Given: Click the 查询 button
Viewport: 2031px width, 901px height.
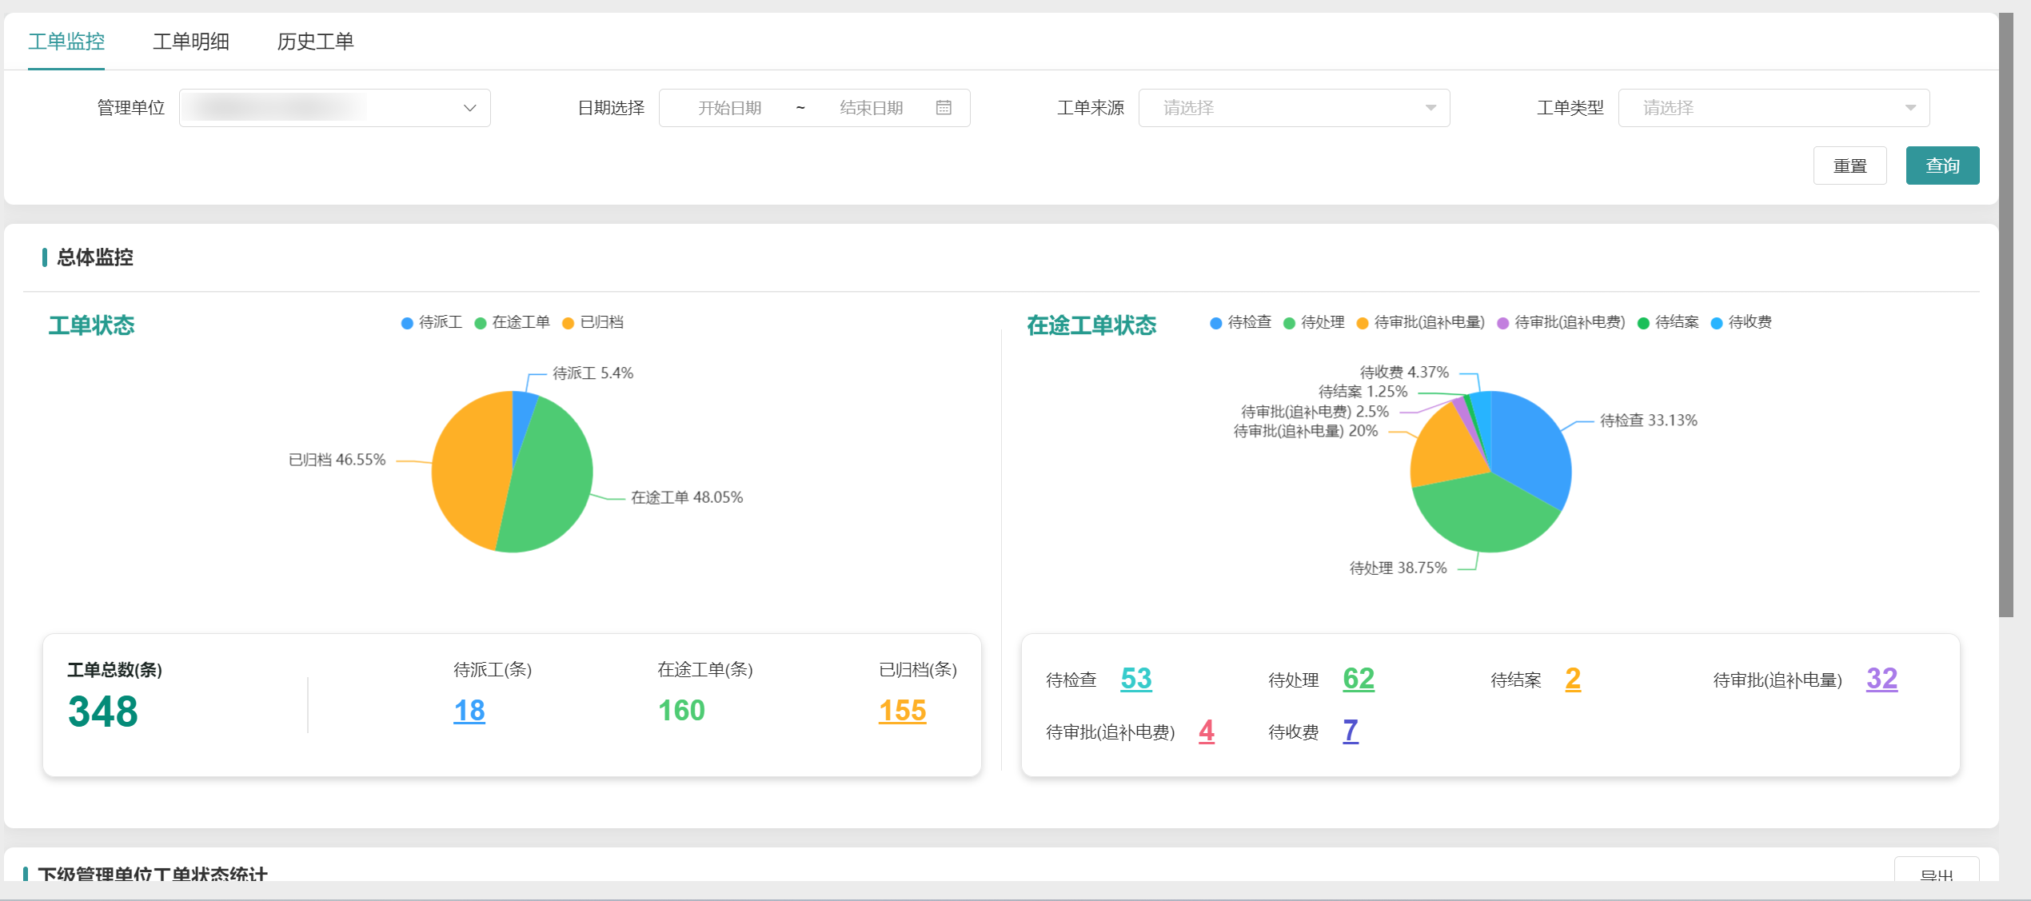Looking at the screenshot, I should [1943, 165].
